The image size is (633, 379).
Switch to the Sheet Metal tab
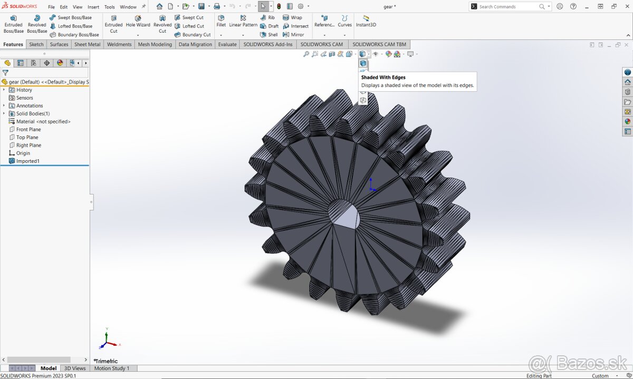tap(88, 44)
